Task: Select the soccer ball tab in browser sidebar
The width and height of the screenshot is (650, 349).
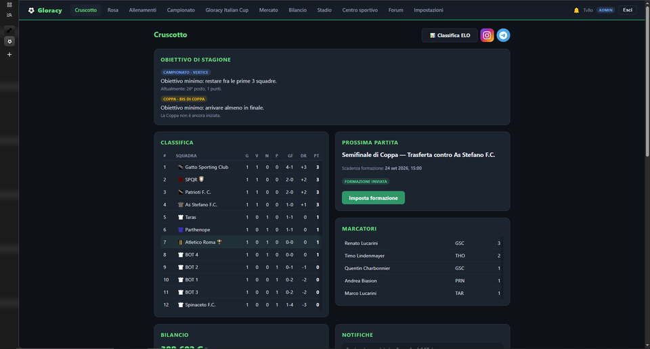Action: [9, 41]
